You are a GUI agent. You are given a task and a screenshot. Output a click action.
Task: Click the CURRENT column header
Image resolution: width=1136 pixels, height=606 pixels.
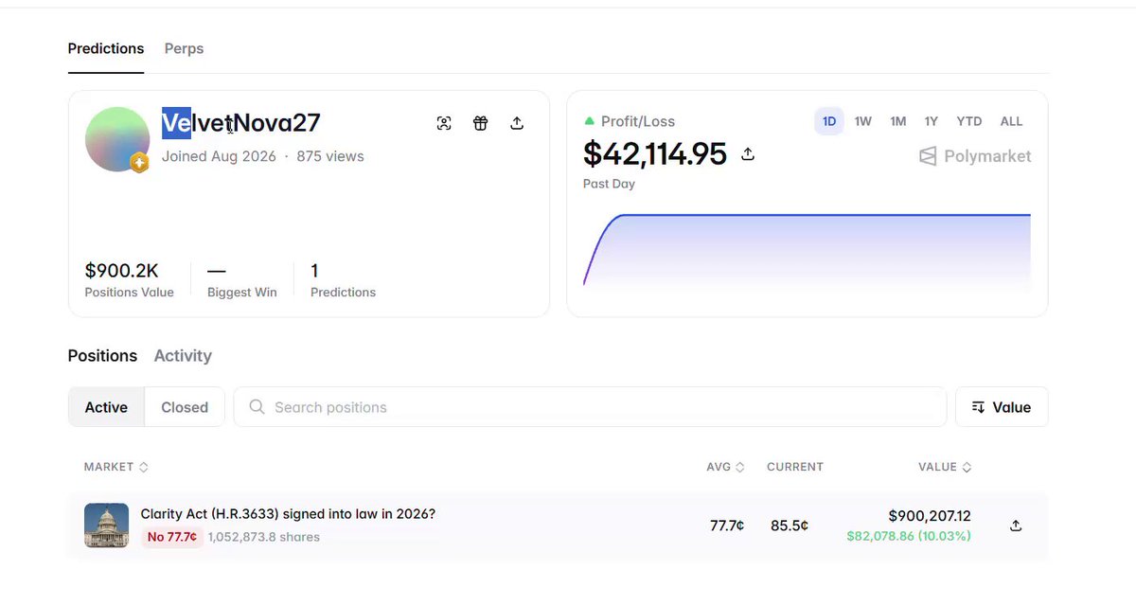(x=795, y=467)
